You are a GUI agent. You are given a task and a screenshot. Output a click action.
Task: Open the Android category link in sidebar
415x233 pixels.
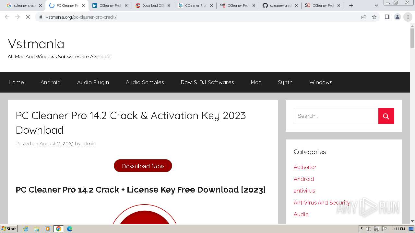[x=304, y=179]
